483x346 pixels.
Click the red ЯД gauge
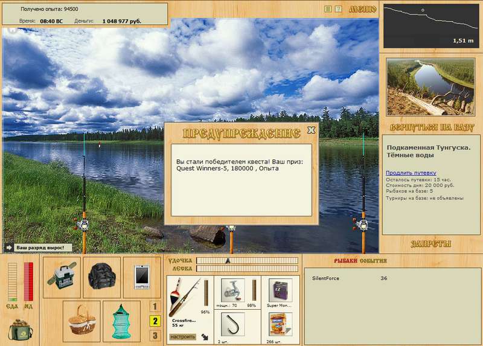pos(28,281)
